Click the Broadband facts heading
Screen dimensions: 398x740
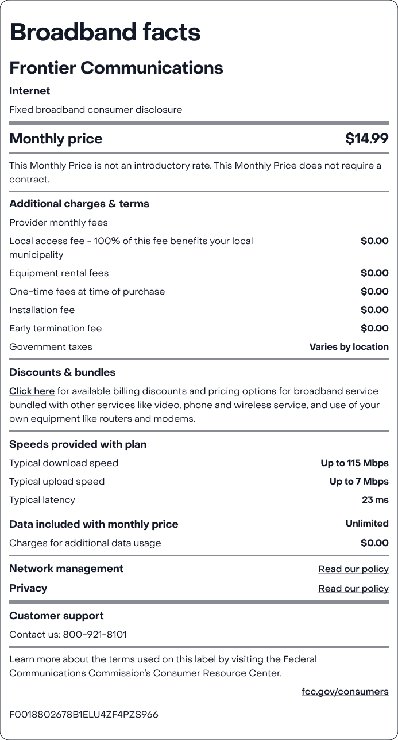click(105, 32)
